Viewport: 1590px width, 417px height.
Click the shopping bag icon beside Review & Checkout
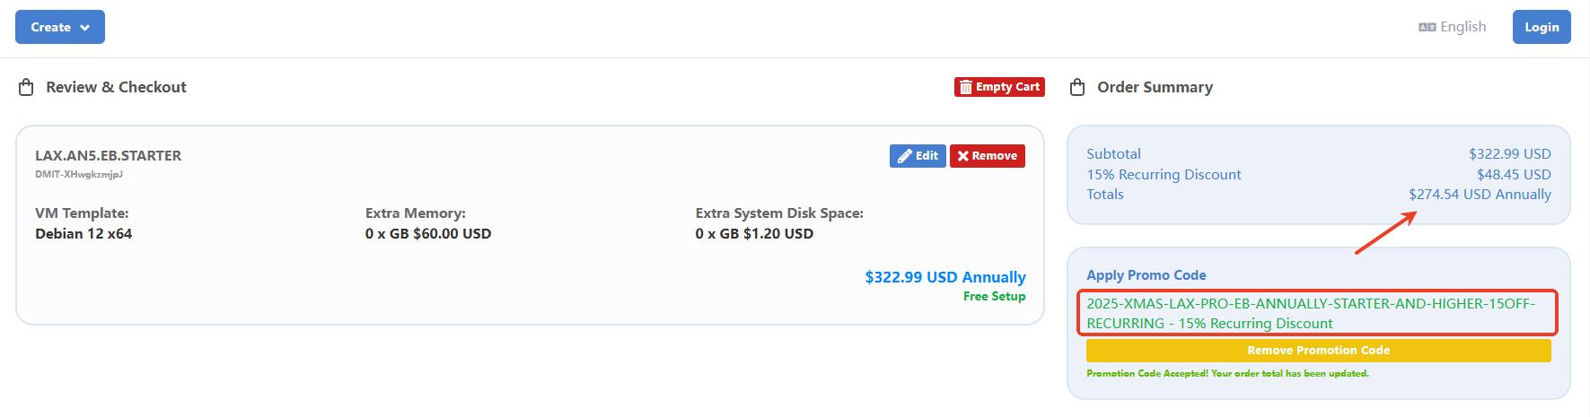click(26, 87)
